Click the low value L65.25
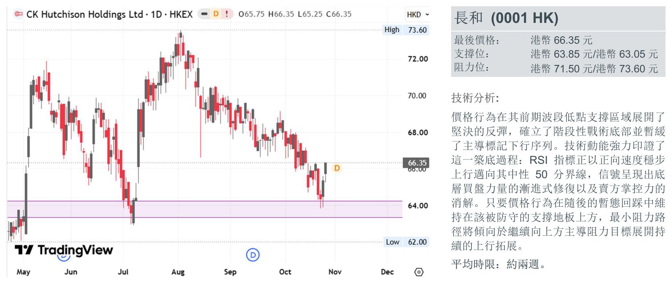 pyautogui.click(x=310, y=14)
